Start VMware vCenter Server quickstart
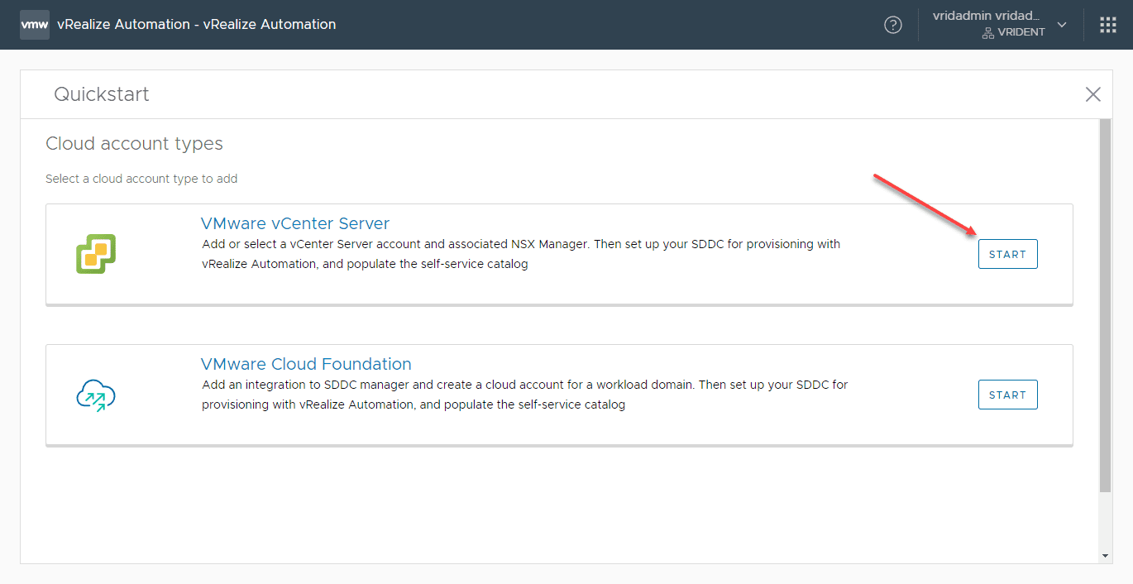 pos(1007,254)
